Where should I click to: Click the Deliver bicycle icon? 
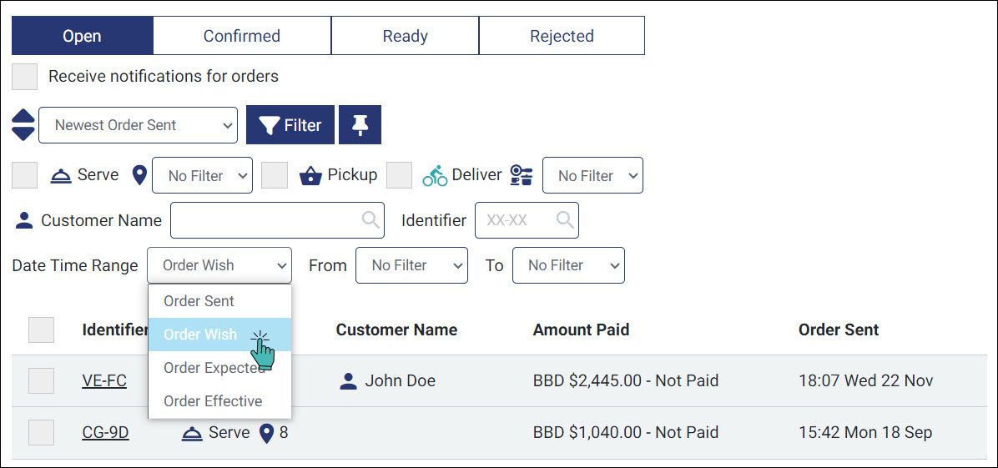click(435, 176)
